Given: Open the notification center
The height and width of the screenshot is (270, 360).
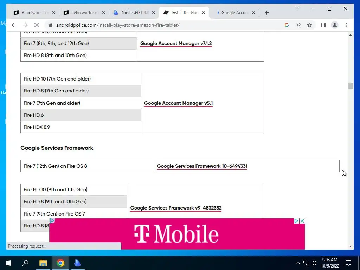Looking at the screenshot, I should coord(348,263).
